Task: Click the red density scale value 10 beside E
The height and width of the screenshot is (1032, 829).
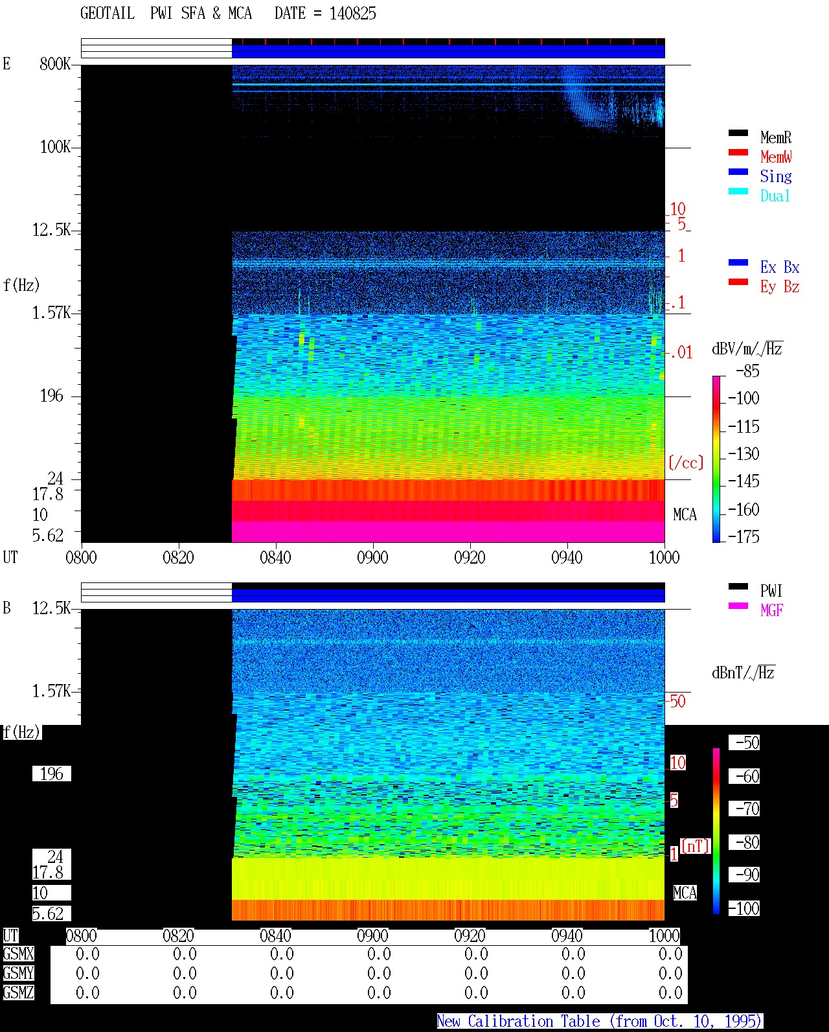Action: click(x=677, y=209)
